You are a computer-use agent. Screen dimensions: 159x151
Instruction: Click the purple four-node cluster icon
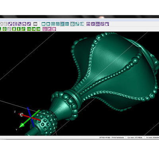pyautogui.click(x=15, y=24)
